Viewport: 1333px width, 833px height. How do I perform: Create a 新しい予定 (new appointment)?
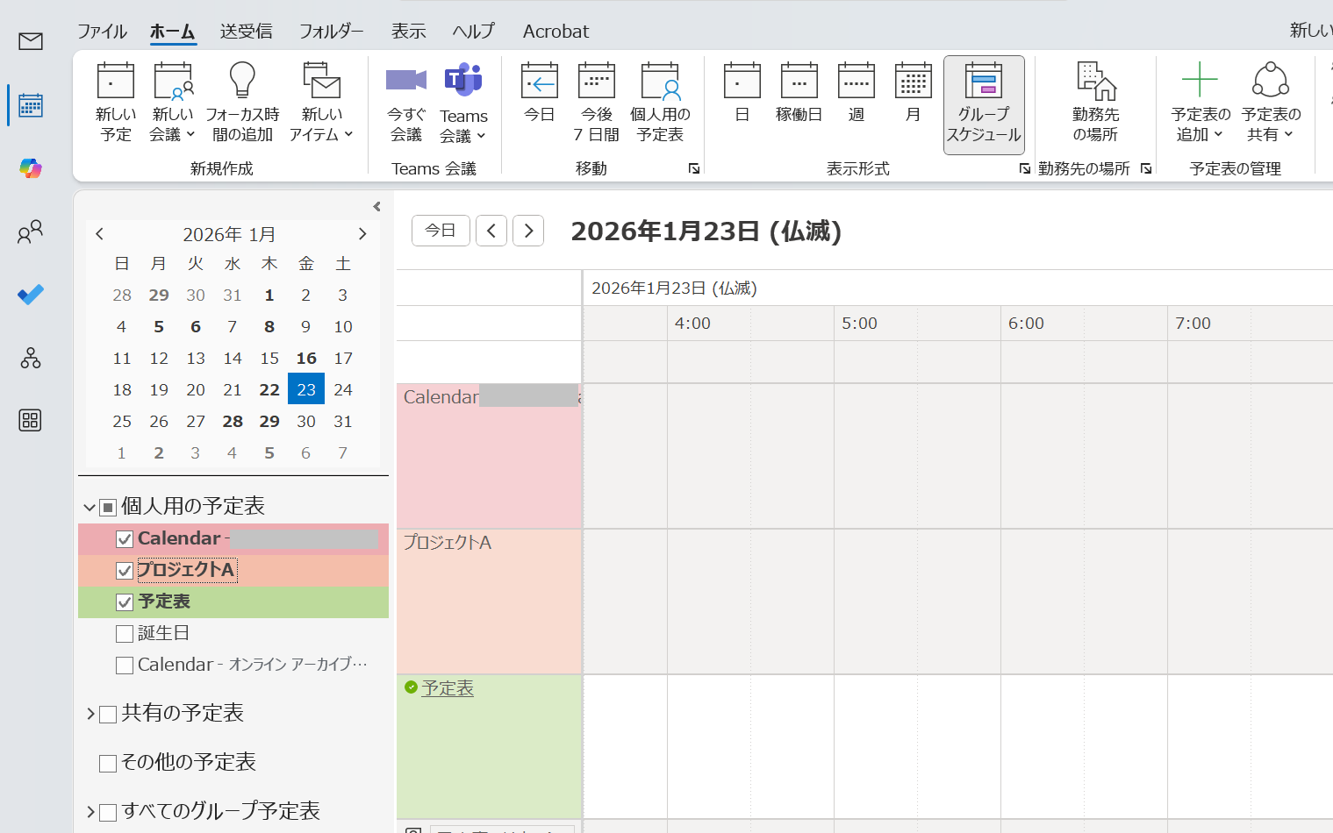[x=115, y=98]
